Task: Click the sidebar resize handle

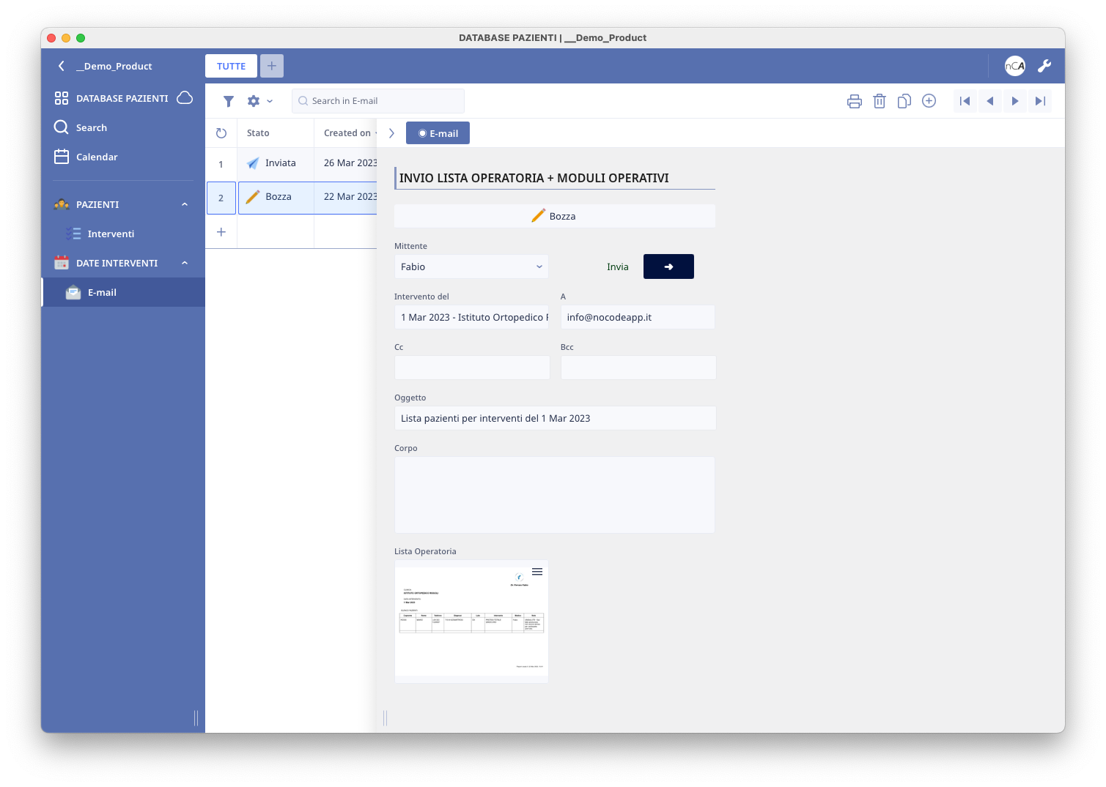Action: click(x=196, y=718)
